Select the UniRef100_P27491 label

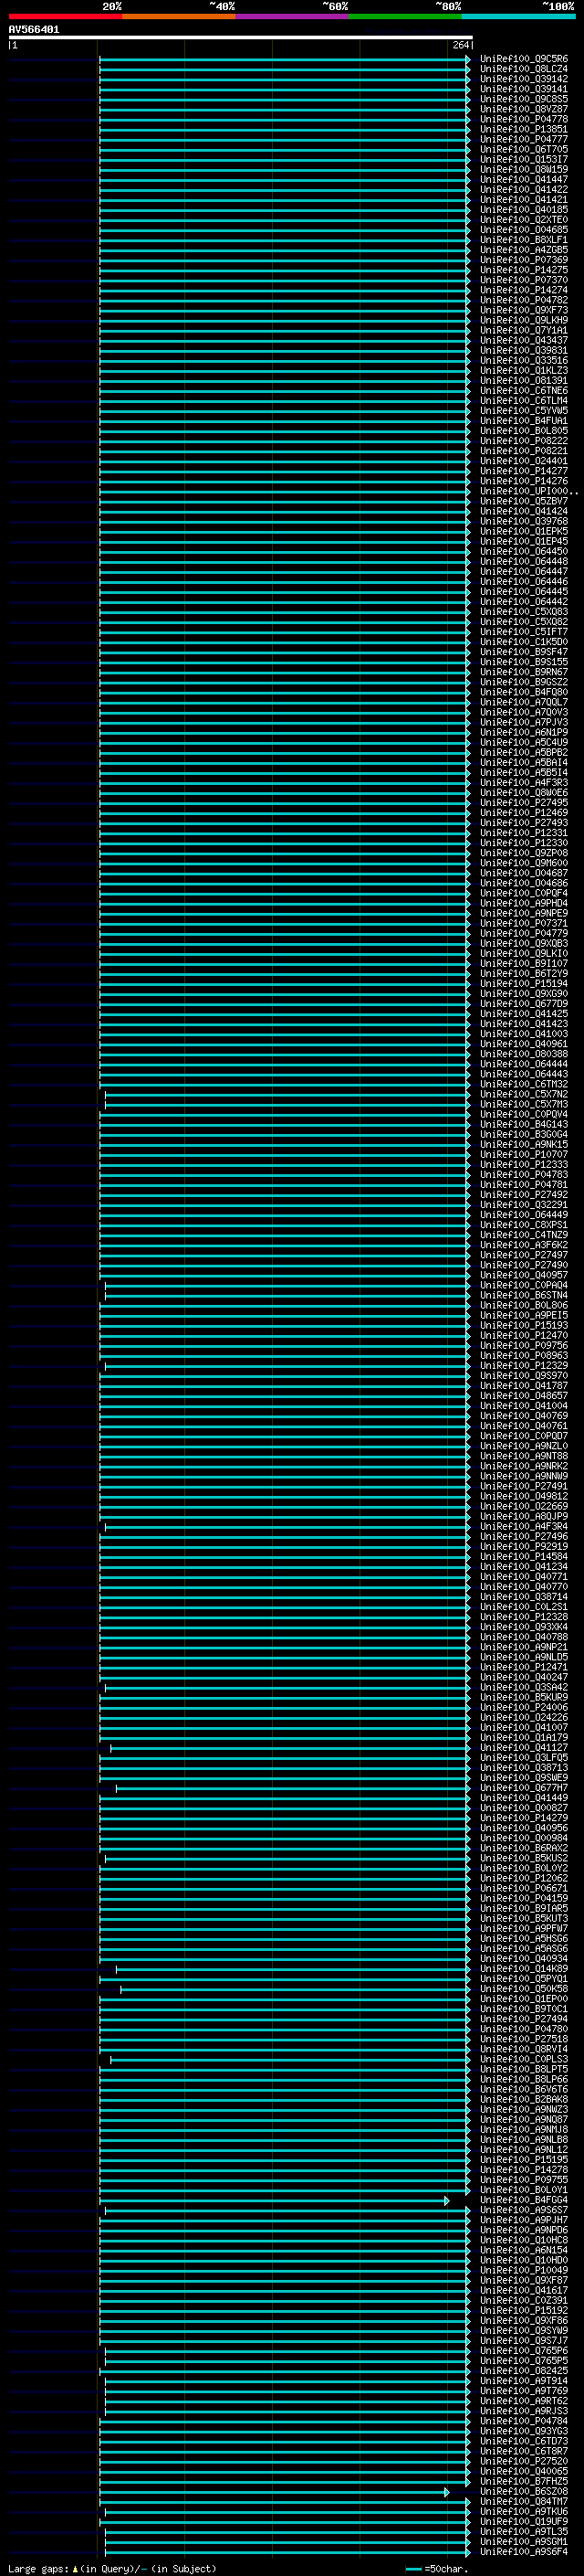tap(524, 1487)
